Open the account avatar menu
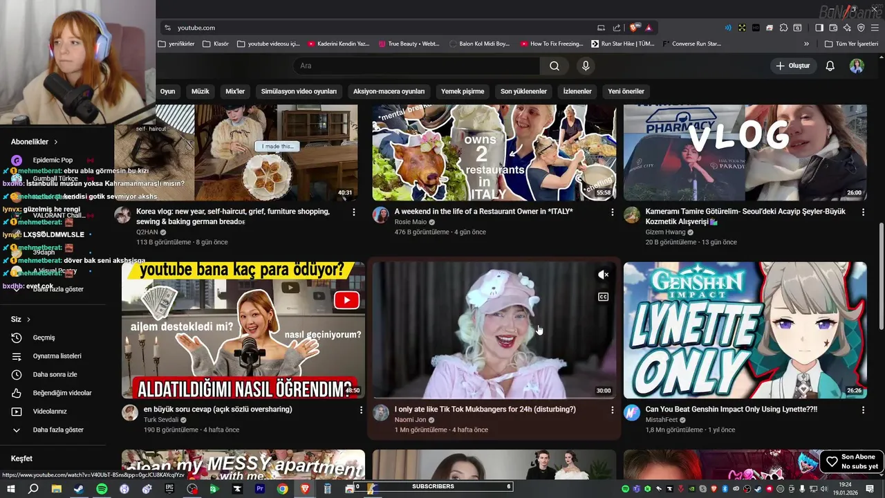The height and width of the screenshot is (498, 885). tap(857, 66)
